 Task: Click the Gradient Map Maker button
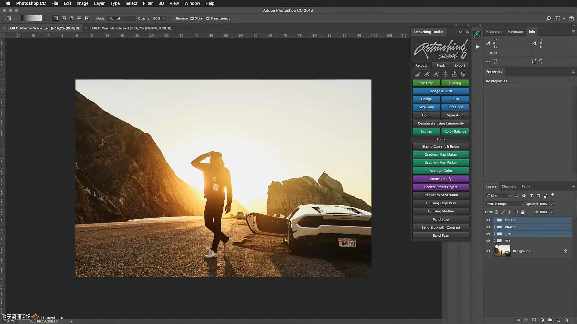[441, 154]
